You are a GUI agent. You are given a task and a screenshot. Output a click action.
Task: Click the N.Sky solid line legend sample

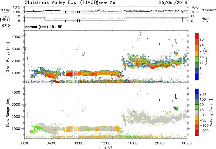point(5,13)
